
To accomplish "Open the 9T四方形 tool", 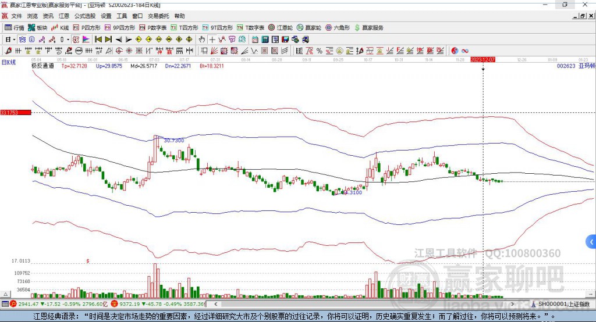I will (218, 28).
